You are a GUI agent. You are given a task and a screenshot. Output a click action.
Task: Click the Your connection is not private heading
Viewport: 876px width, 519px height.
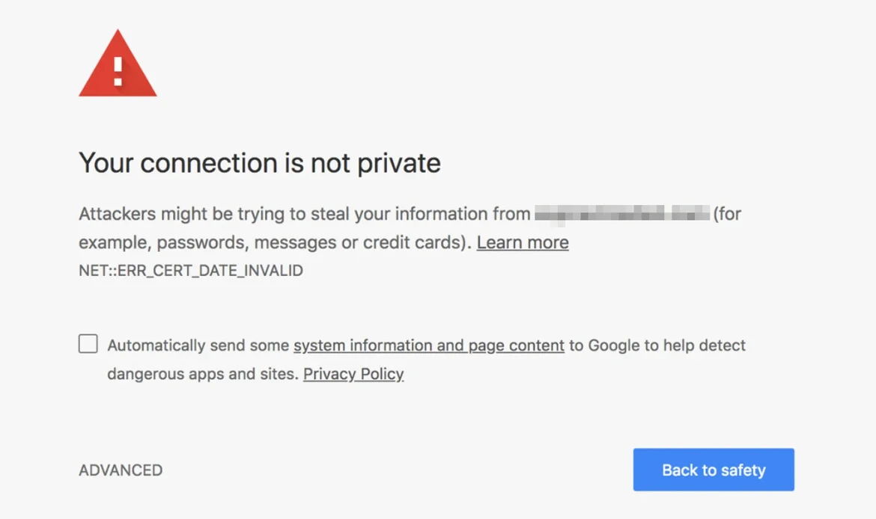(x=259, y=163)
